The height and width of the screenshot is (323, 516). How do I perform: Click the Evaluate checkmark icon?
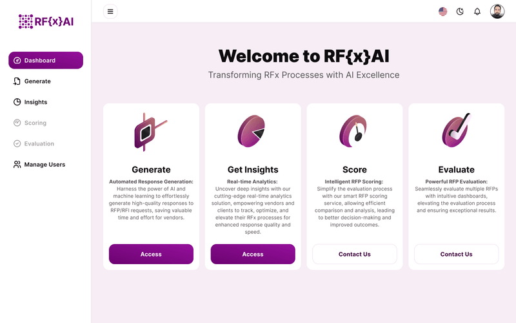(x=457, y=130)
